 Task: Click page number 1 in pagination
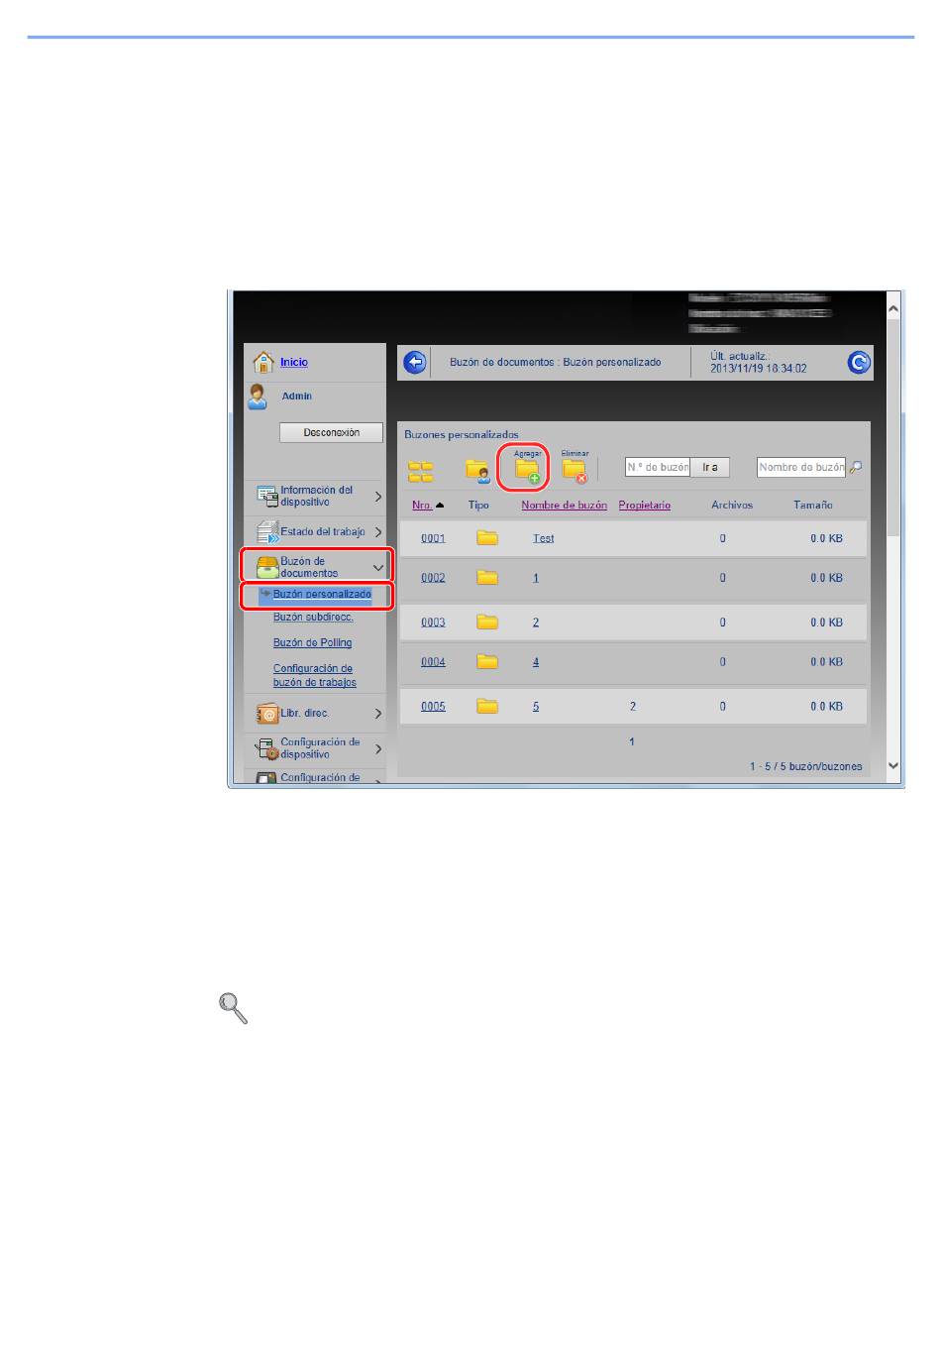pyautogui.click(x=632, y=742)
